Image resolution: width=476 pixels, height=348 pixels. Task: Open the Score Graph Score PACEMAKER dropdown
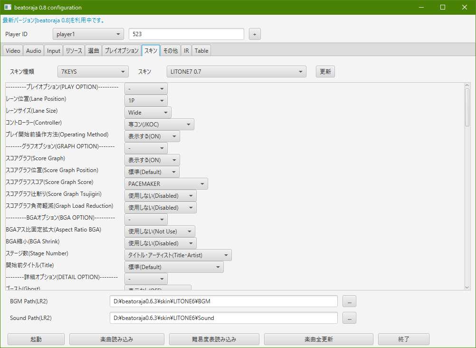pos(166,184)
